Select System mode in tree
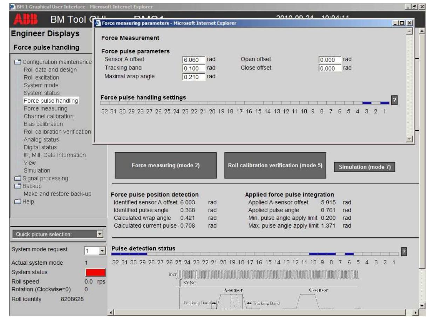The height and width of the screenshot is (318, 428). (x=41, y=85)
